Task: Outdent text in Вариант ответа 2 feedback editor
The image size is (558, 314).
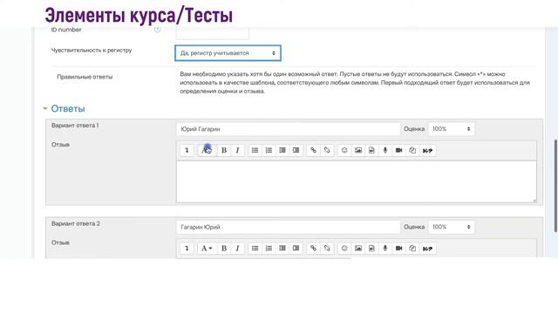Action: (x=282, y=248)
